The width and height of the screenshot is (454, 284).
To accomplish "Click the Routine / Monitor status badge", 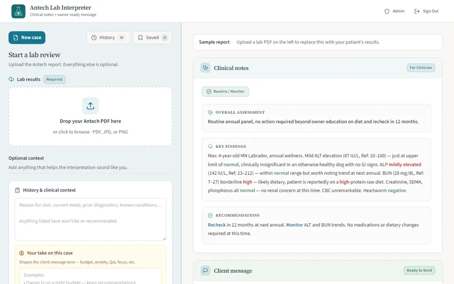I will [x=225, y=91].
